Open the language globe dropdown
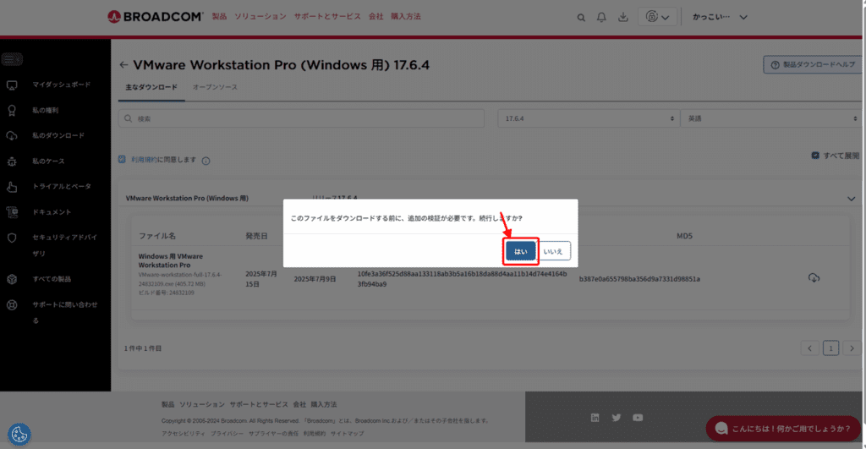Screen dimensions: 866x449 tap(657, 17)
